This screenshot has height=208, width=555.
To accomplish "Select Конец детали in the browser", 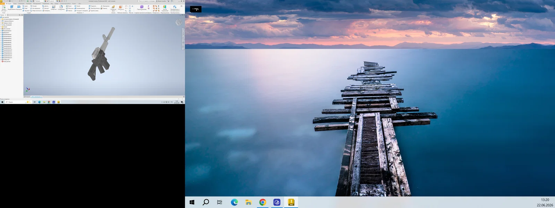I will pyautogui.click(x=6, y=61).
